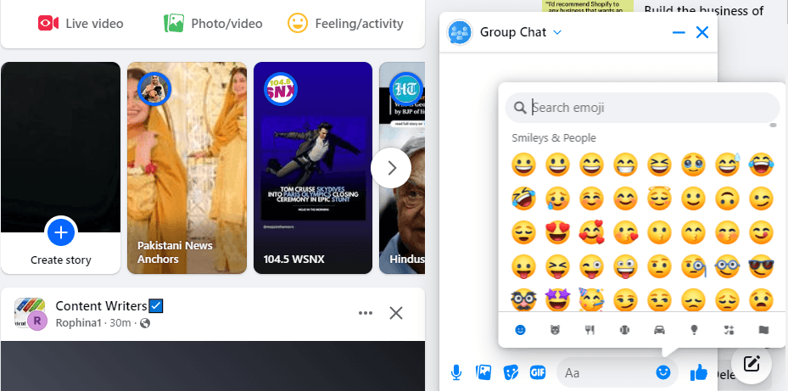Record a voice clip with microphone
Viewport: 788px width, 391px height.
click(455, 372)
